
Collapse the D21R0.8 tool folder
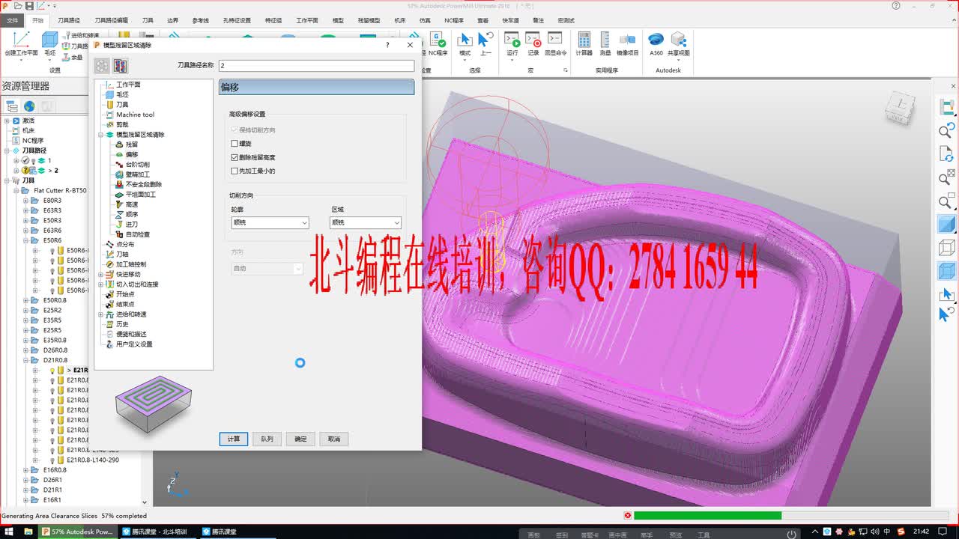[25, 360]
